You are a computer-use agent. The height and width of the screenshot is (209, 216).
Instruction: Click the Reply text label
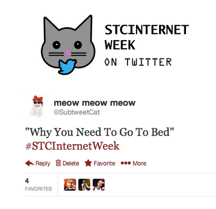click(43, 163)
